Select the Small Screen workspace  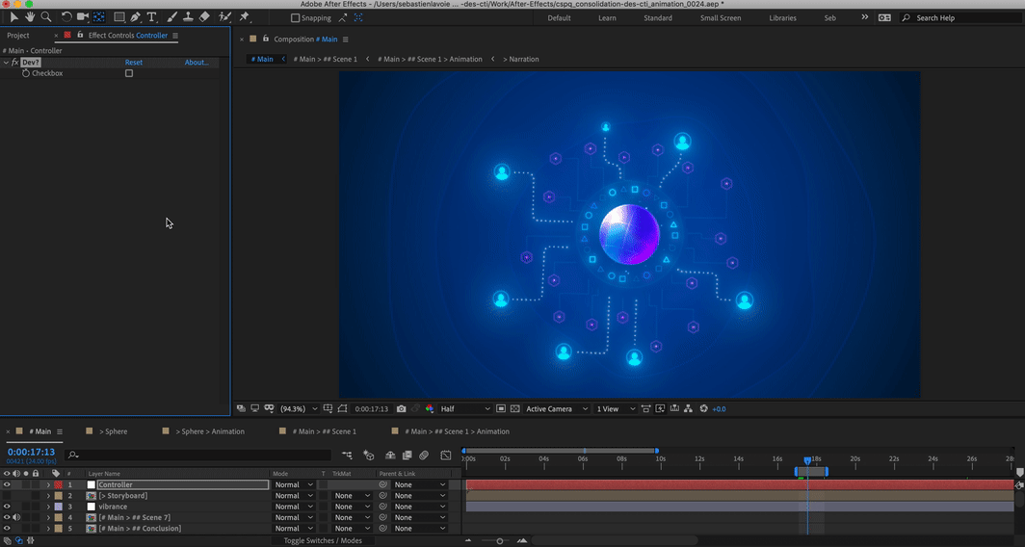(x=721, y=18)
